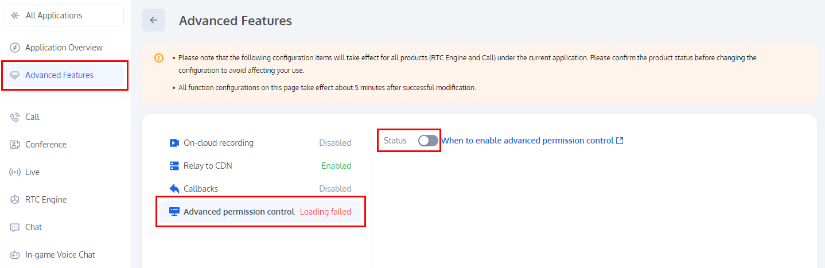This screenshot has width=825, height=268.
Task: Click the Chat bubble icon
Action: pos(15,227)
